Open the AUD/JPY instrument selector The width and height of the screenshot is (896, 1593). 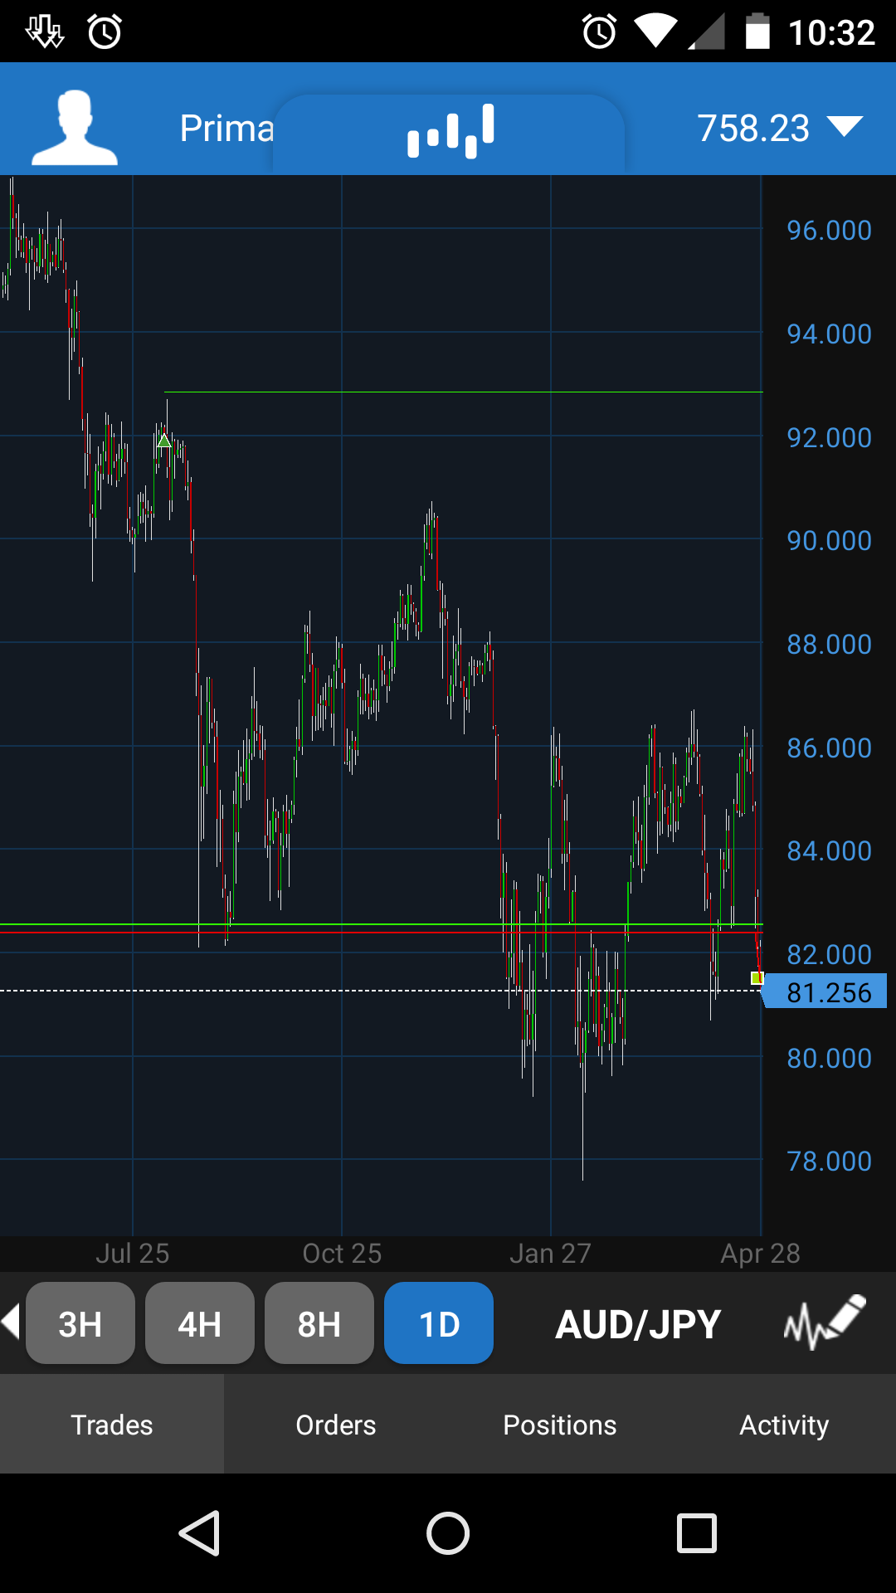click(638, 1324)
